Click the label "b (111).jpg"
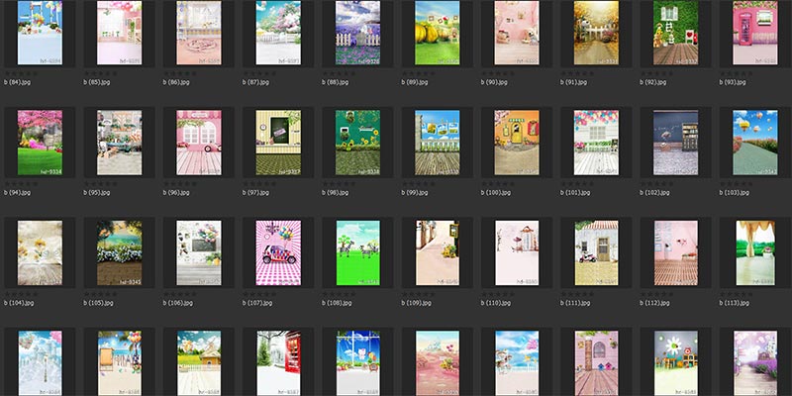 point(575,303)
